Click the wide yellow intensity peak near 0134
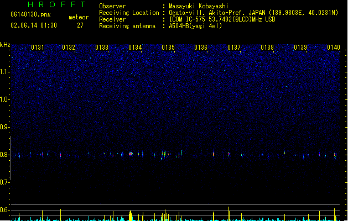348x221 pixels. coord(131,215)
